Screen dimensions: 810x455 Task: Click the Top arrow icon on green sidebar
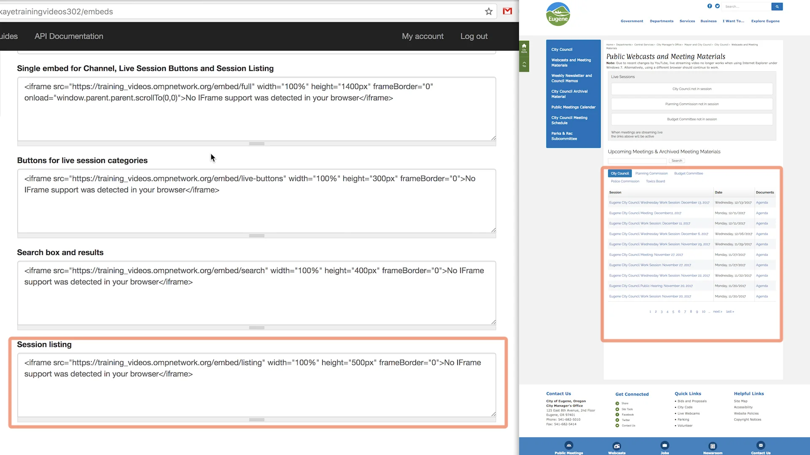pyautogui.click(x=524, y=64)
